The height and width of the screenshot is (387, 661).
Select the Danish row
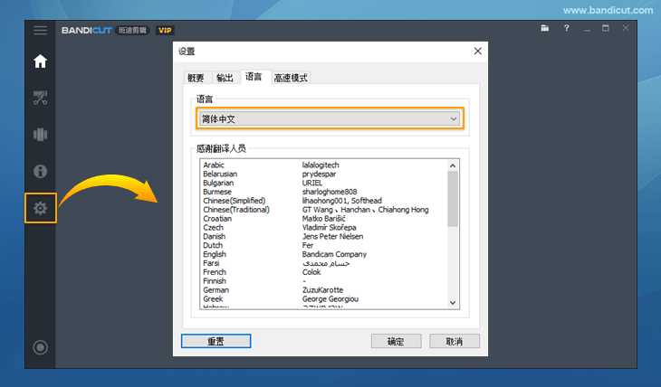pos(324,236)
